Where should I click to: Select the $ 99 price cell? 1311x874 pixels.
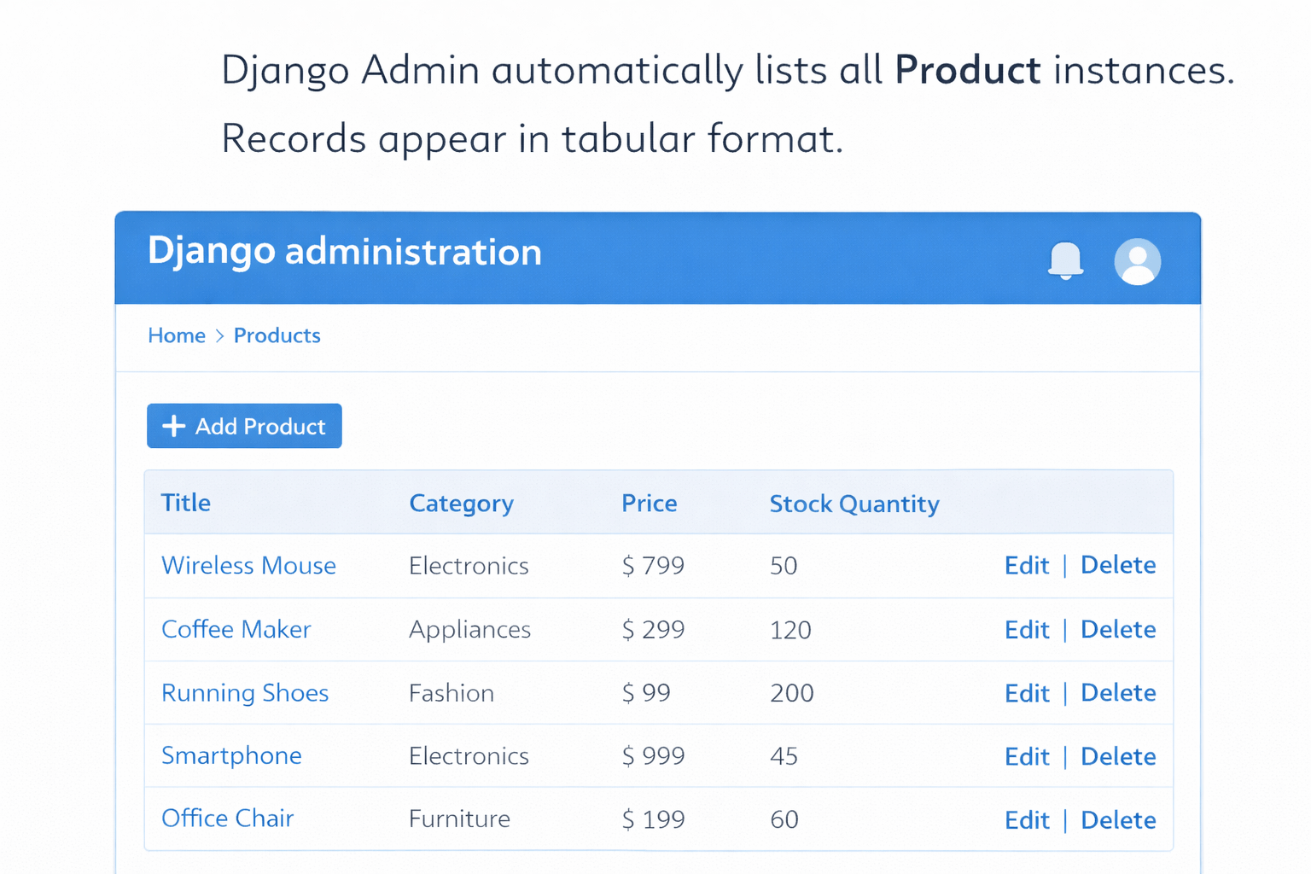tap(646, 693)
